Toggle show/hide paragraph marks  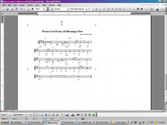[x=32, y=9]
